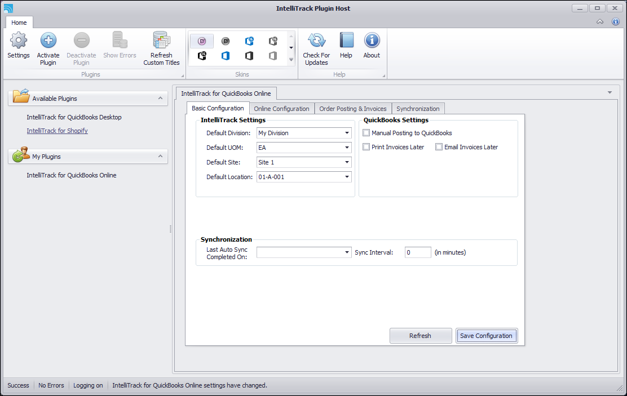The height and width of the screenshot is (396, 627).
Task: Click the Success status bar entry
Action: [x=19, y=385]
